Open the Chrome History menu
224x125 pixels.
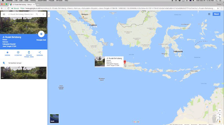click(33, 1)
